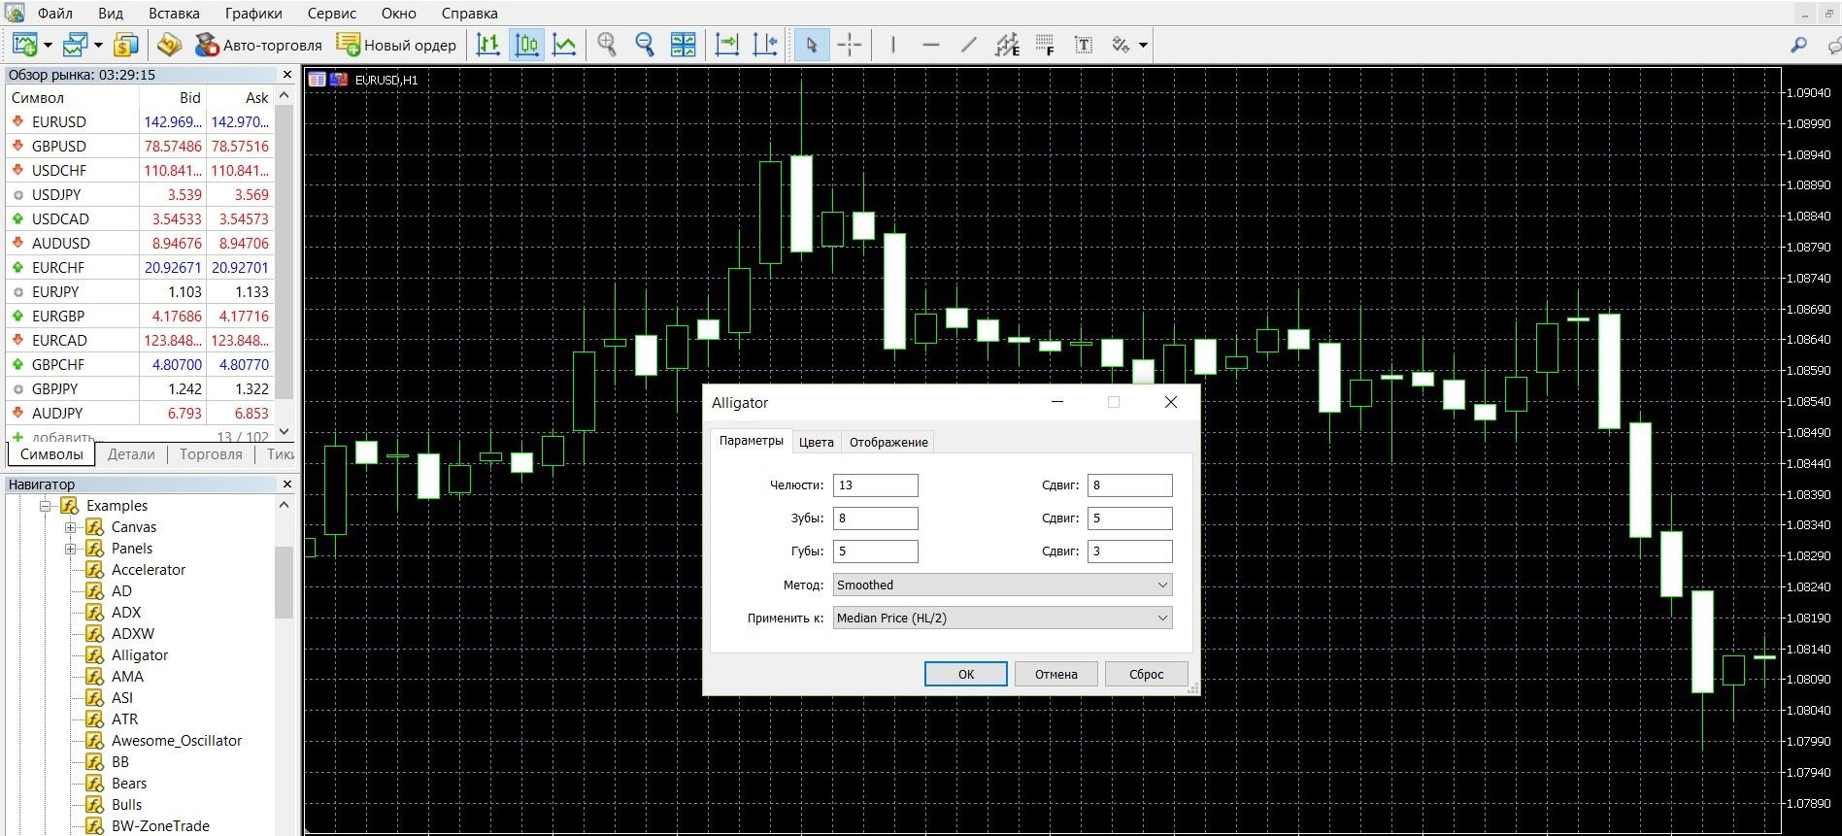The width and height of the screenshot is (1842, 836).
Task: Switch to Торговля tab in Market Watch
Action: [211, 454]
